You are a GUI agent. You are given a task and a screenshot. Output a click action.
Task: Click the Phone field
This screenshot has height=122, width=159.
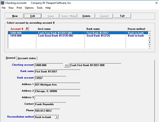point(47,111)
